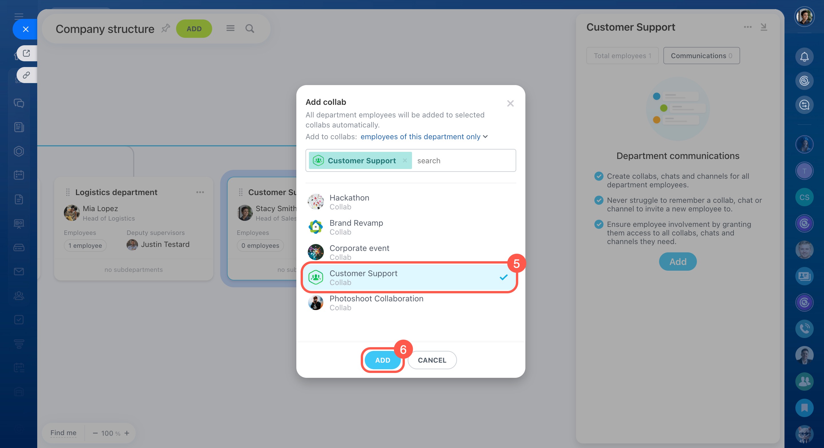824x448 pixels.
Task: Collapse the Customer Support side panel arrow
Action: coord(764,27)
